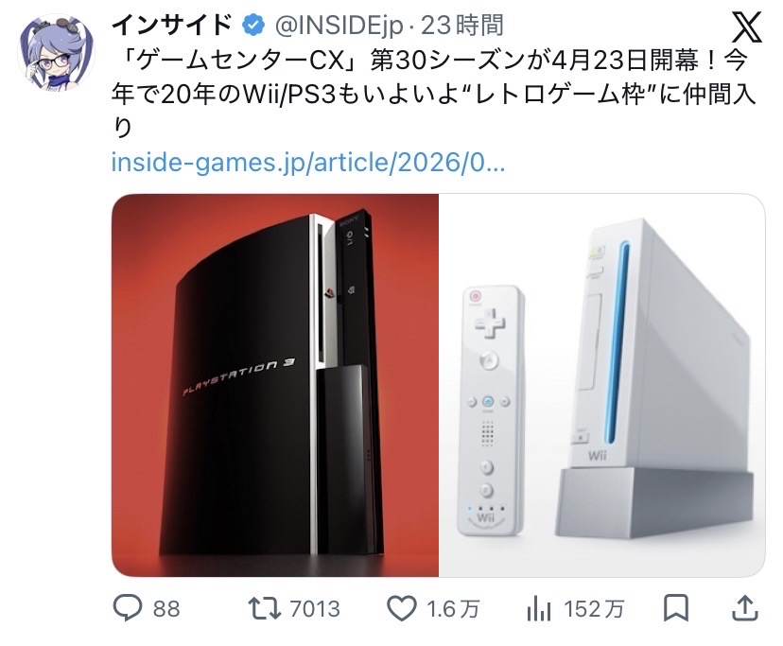Open the インサイド profile avatar

tap(56, 52)
